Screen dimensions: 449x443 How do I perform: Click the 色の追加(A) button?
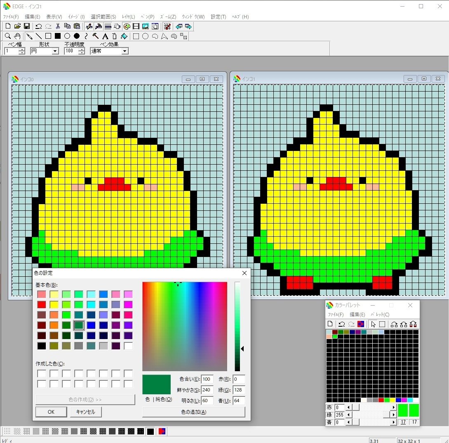tap(193, 412)
